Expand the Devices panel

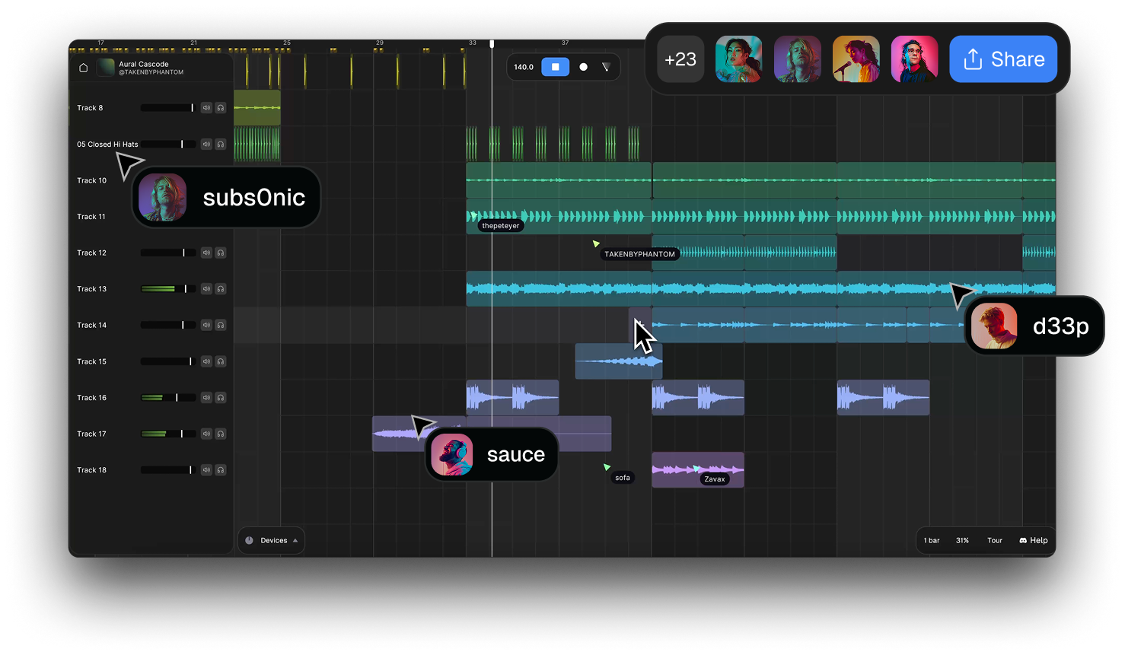[272, 540]
